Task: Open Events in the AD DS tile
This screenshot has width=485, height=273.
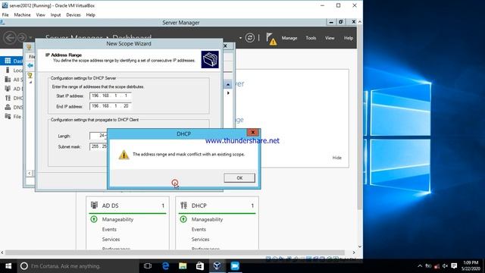Action: (x=109, y=229)
